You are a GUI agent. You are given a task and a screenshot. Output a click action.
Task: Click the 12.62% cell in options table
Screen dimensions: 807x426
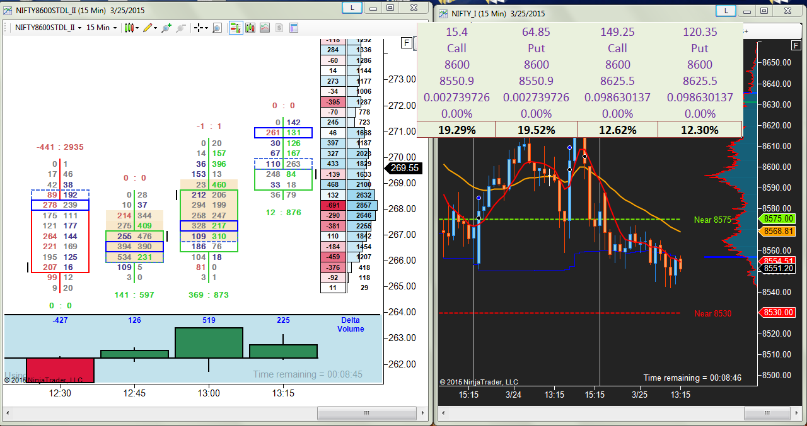tap(617, 130)
